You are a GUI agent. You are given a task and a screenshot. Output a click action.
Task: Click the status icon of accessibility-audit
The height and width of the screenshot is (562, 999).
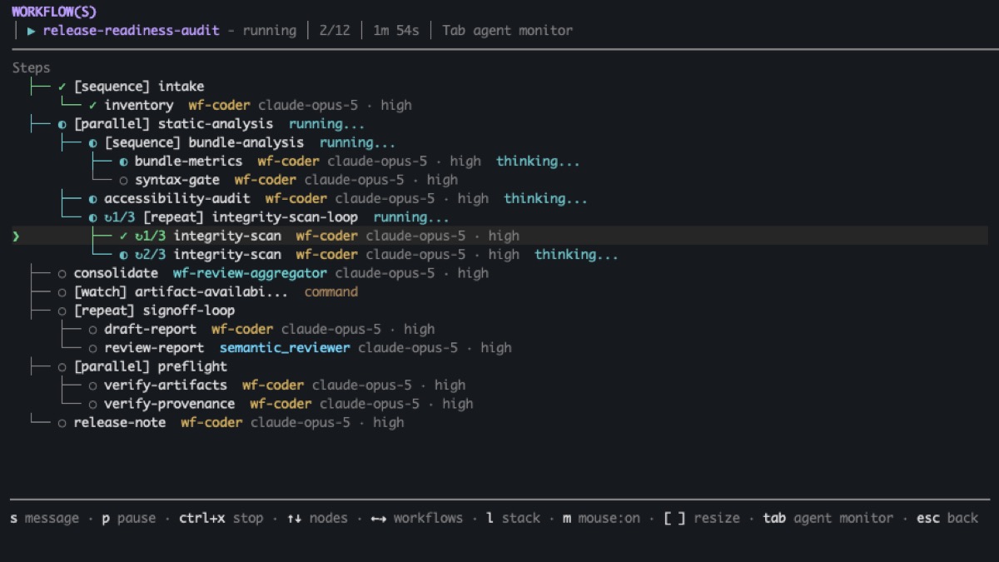pos(93,199)
